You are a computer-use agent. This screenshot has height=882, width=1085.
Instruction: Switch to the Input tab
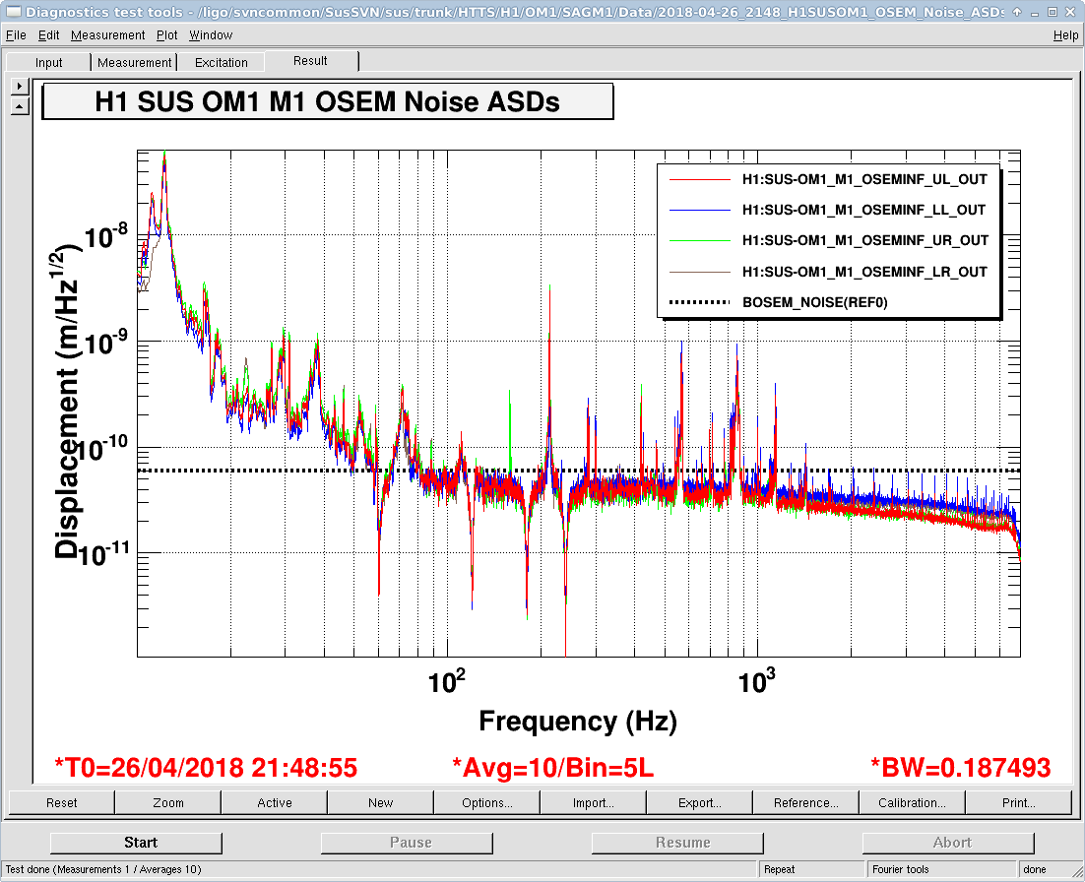click(x=49, y=63)
